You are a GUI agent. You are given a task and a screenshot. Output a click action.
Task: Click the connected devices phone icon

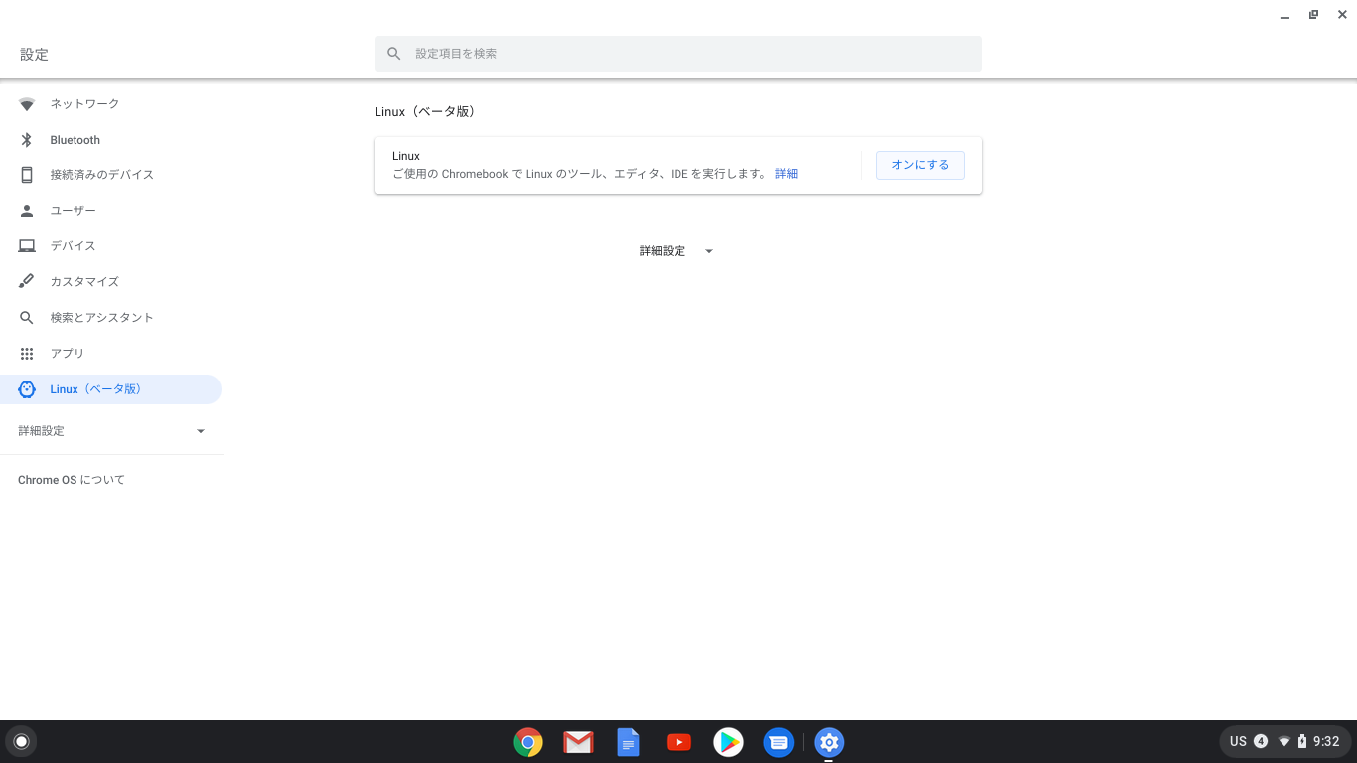pyautogui.click(x=27, y=175)
